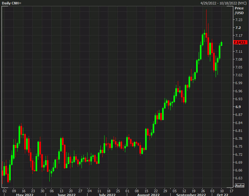Click the large green August 15 candlestick
This screenshot has height=196, width=249.
tap(146, 139)
